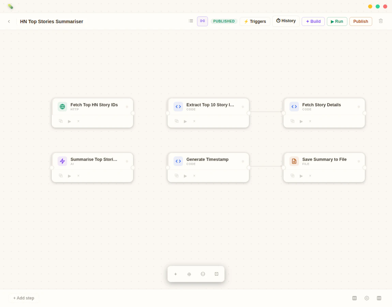Open workflow History

tap(286, 21)
